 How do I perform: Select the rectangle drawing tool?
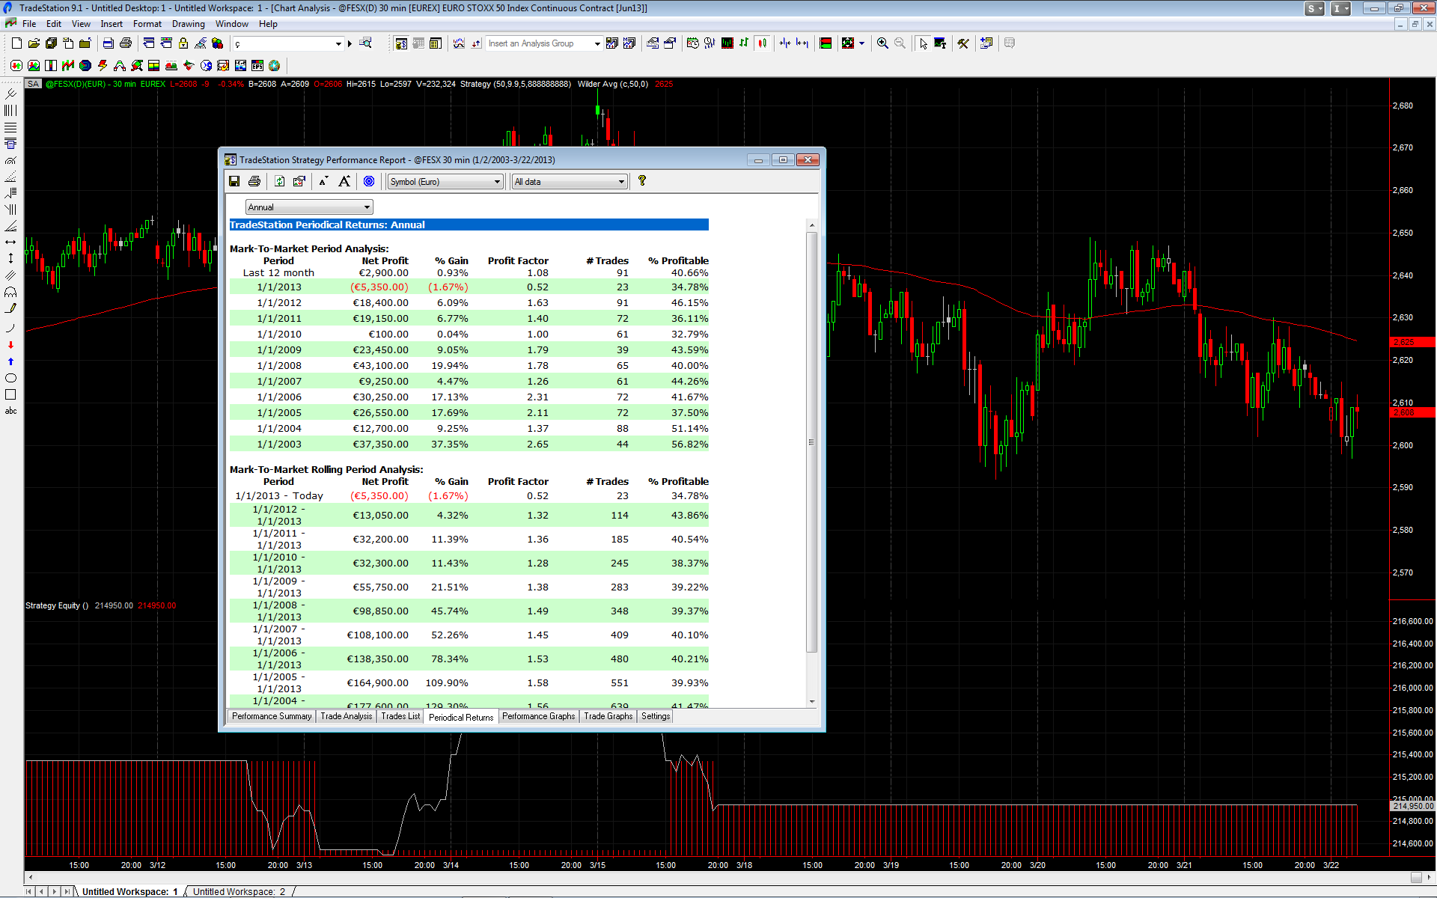(10, 394)
